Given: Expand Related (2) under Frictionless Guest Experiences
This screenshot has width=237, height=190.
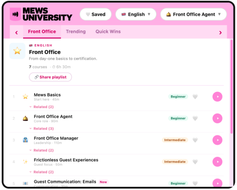Looking at the screenshot, I should tap(42, 172).
